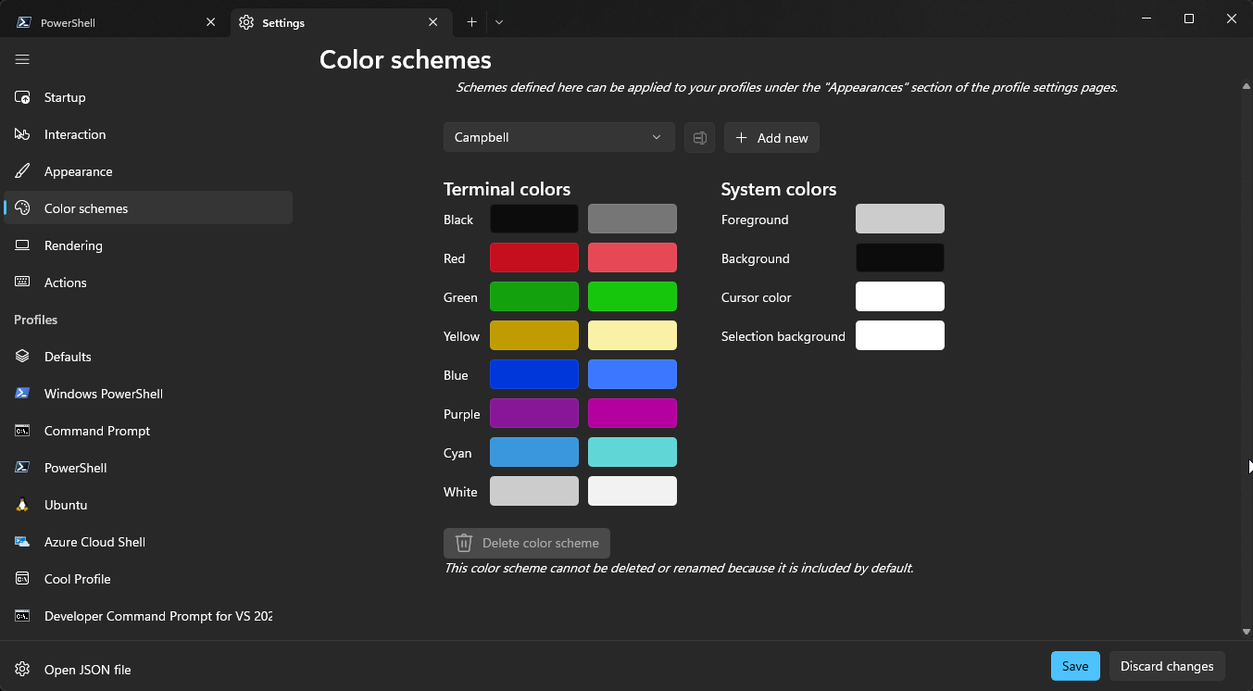The image size is (1253, 691).
Task: Pick the bright Green color swatch
Action: (x=633, y=296)
